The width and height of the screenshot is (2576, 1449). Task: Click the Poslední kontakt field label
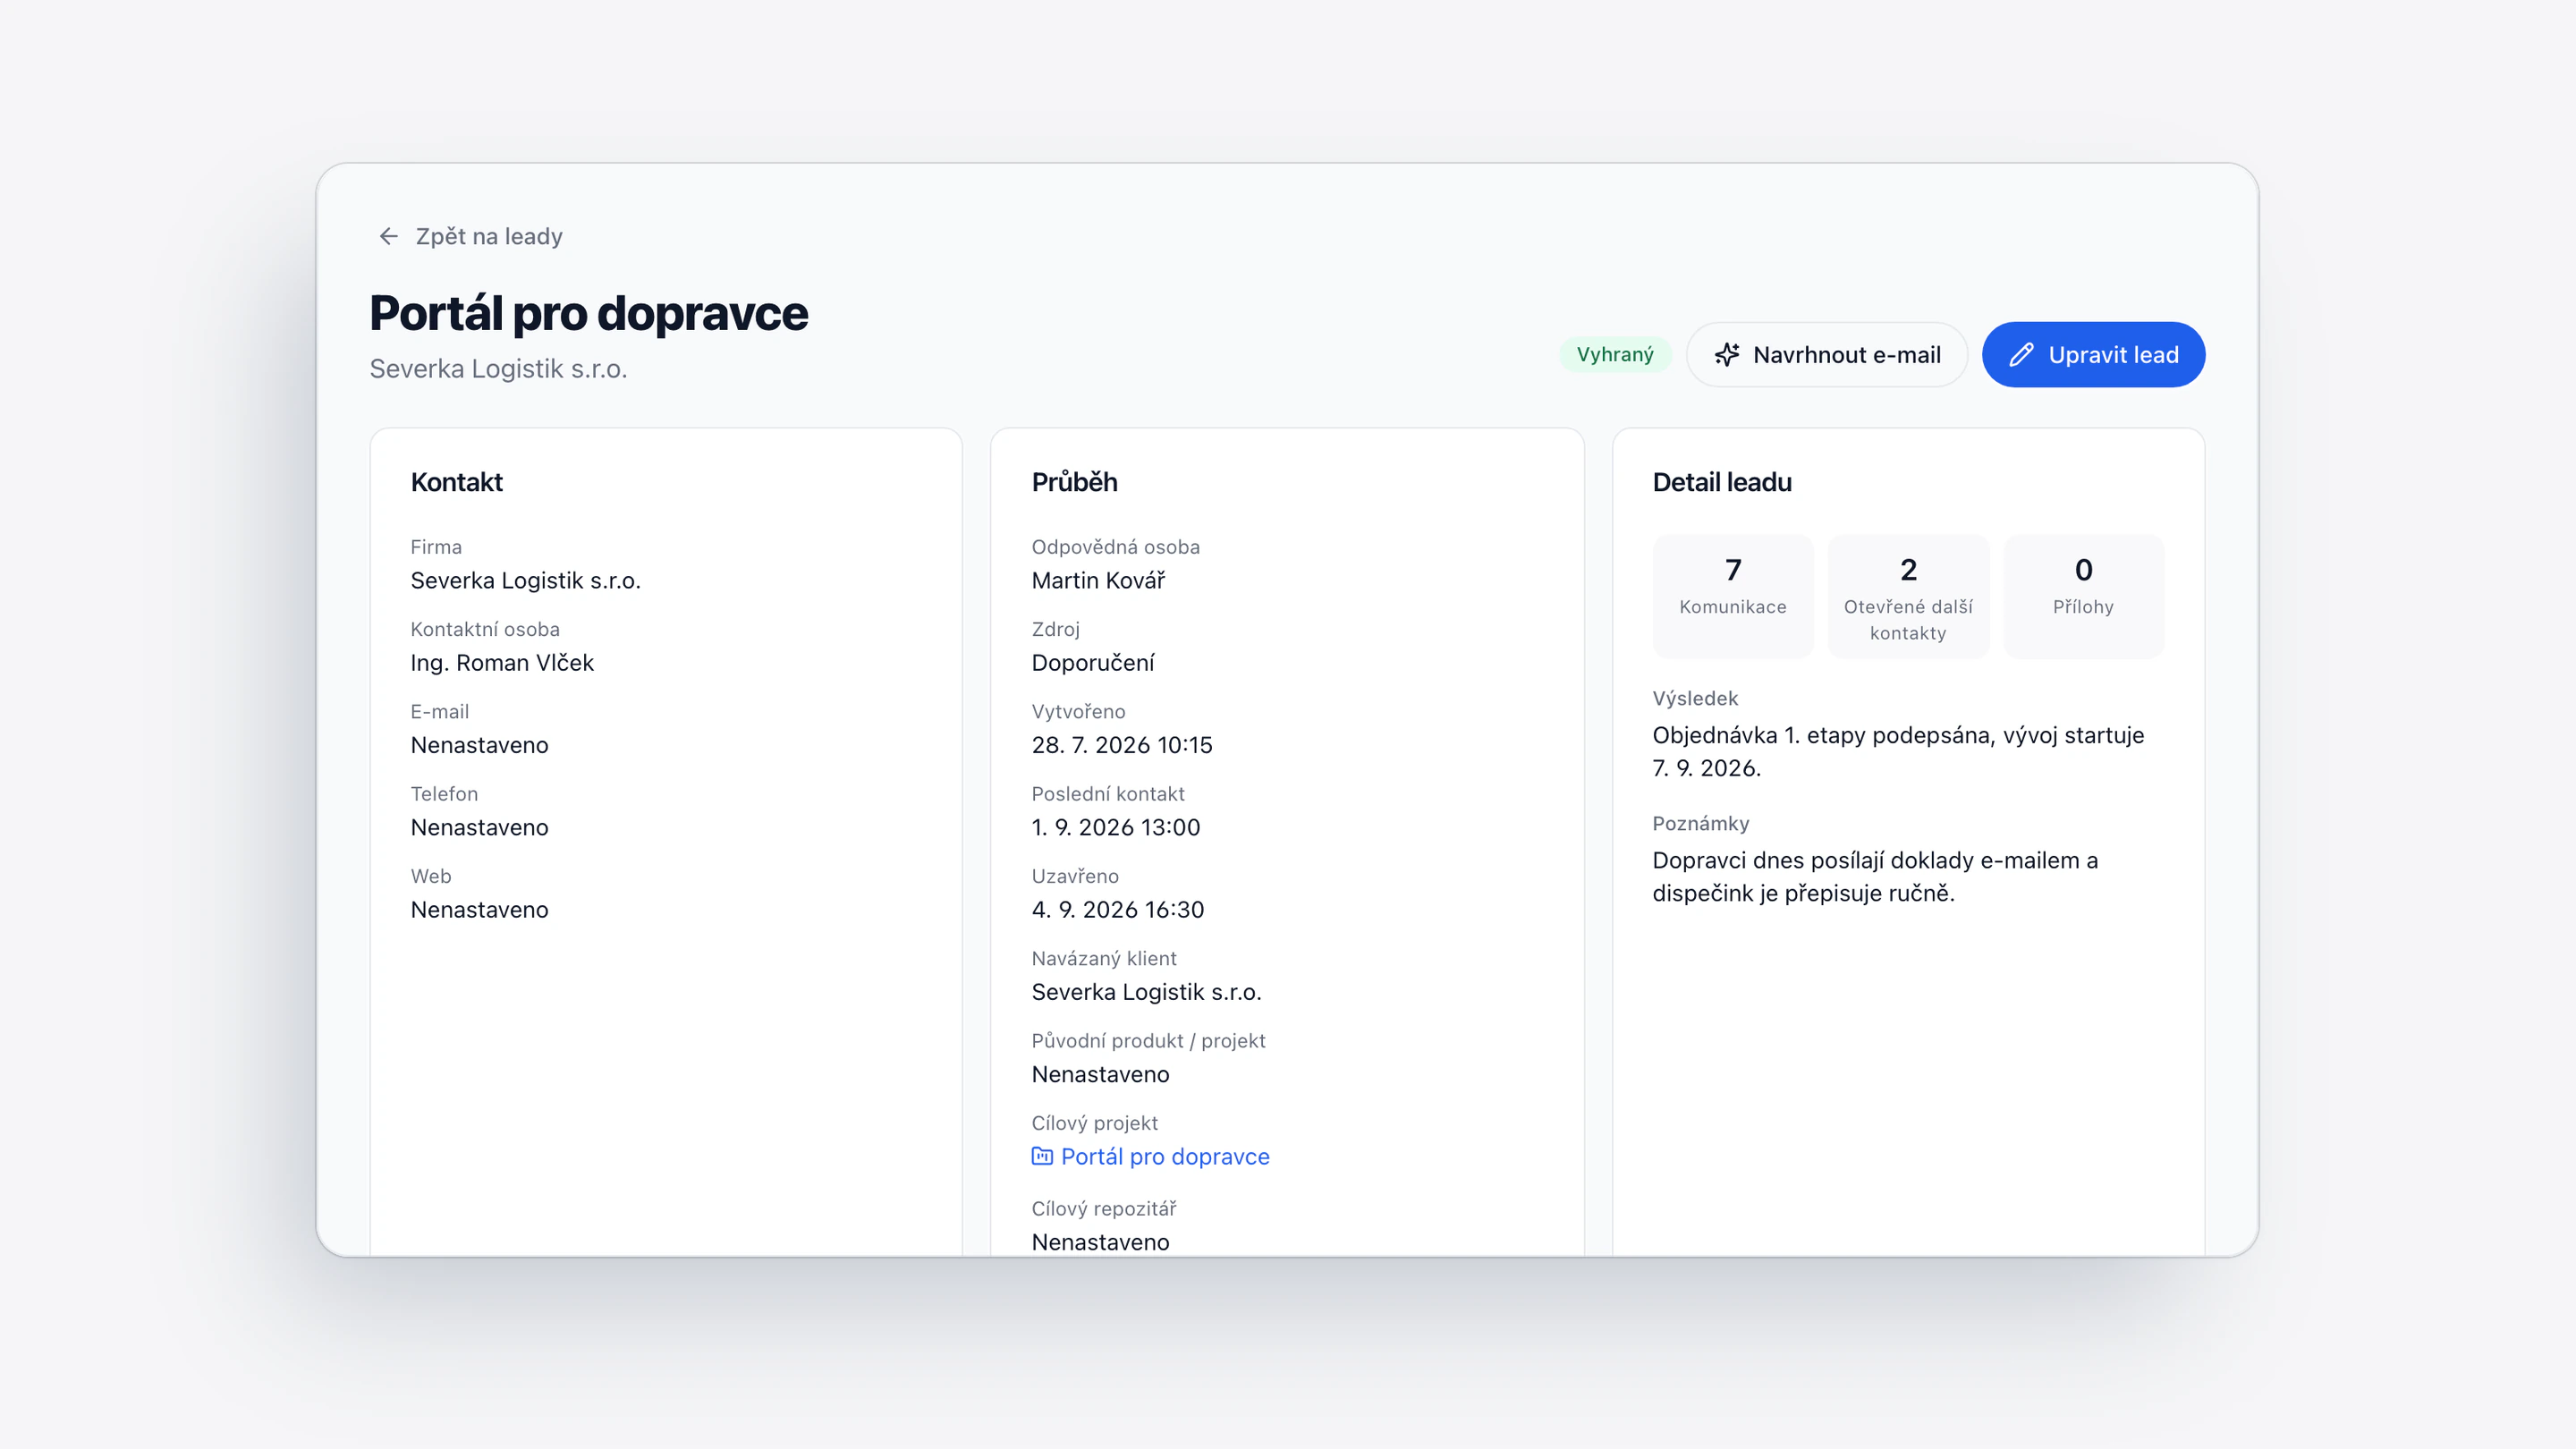point(1108,794)
